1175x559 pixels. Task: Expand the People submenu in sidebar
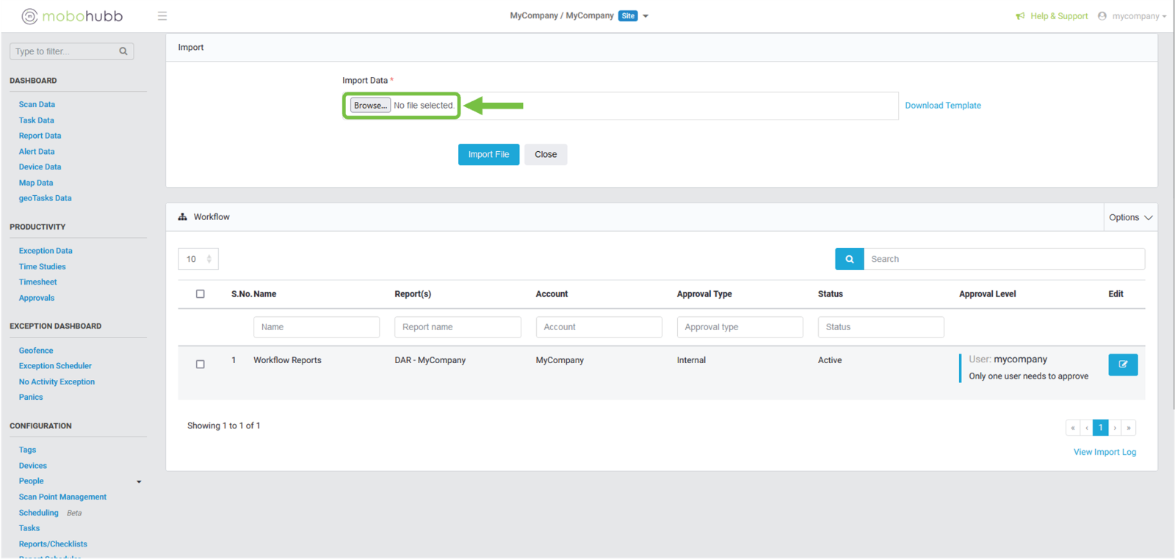pyautogui.click(x=139, y=482)
